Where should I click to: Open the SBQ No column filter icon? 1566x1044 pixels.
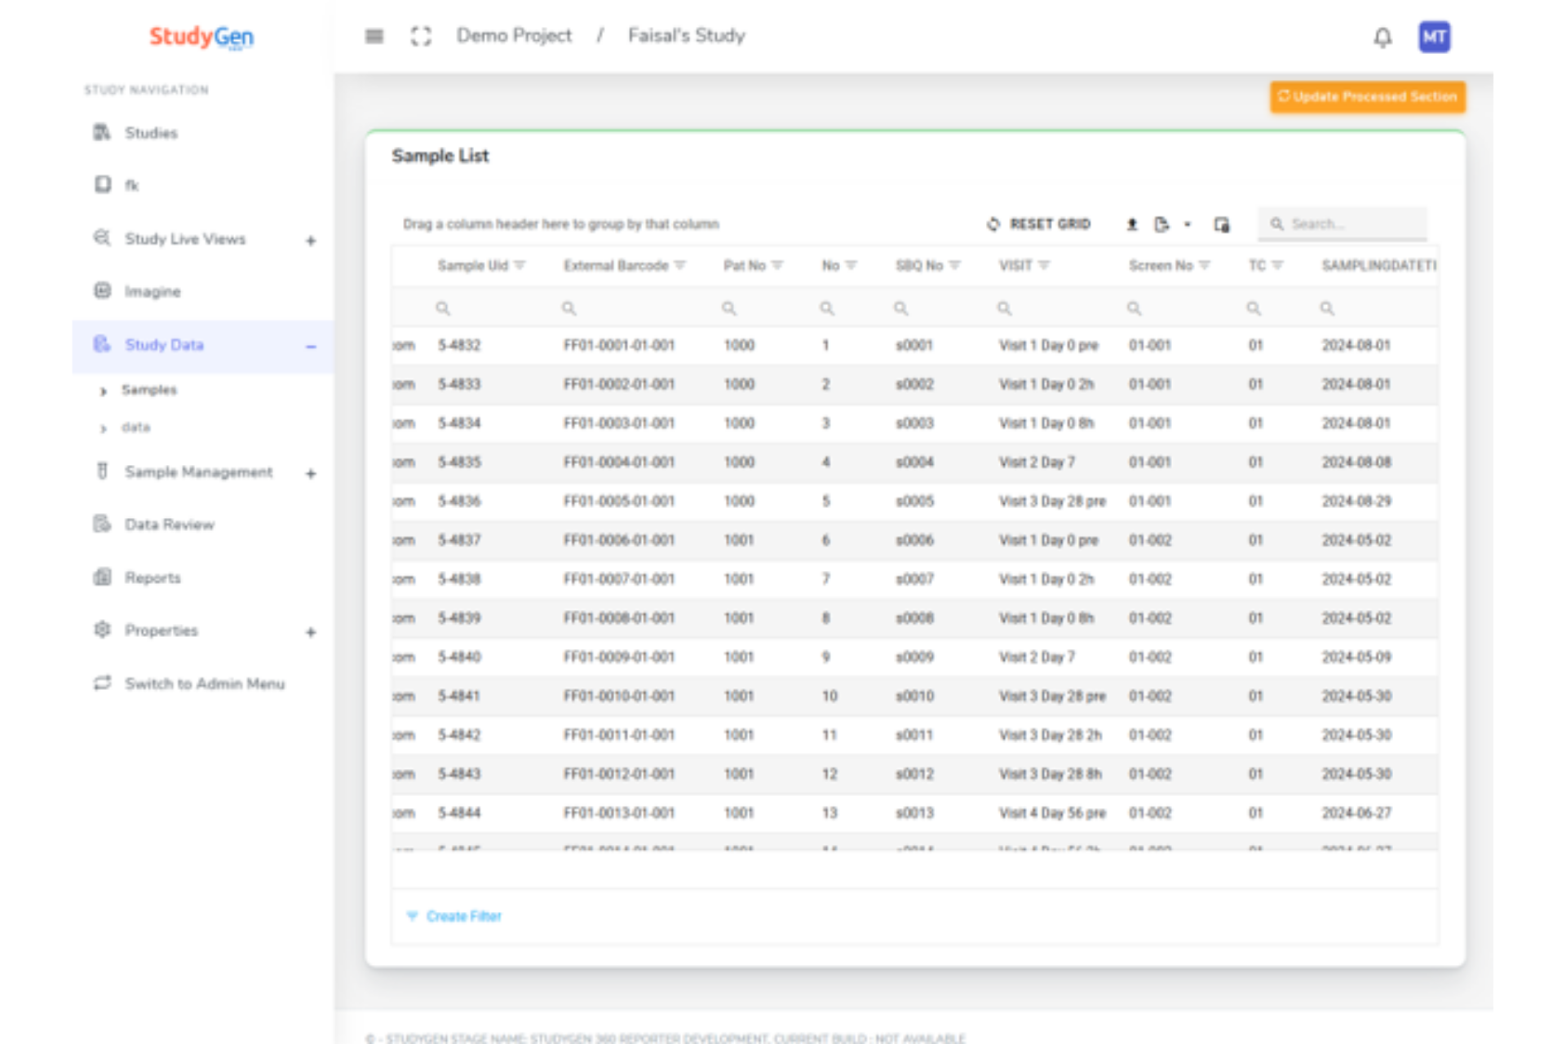coord(955,266)
